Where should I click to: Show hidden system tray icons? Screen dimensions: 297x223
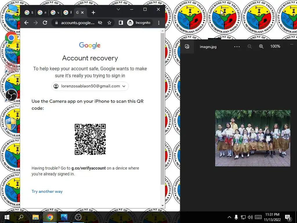[229, 217]
